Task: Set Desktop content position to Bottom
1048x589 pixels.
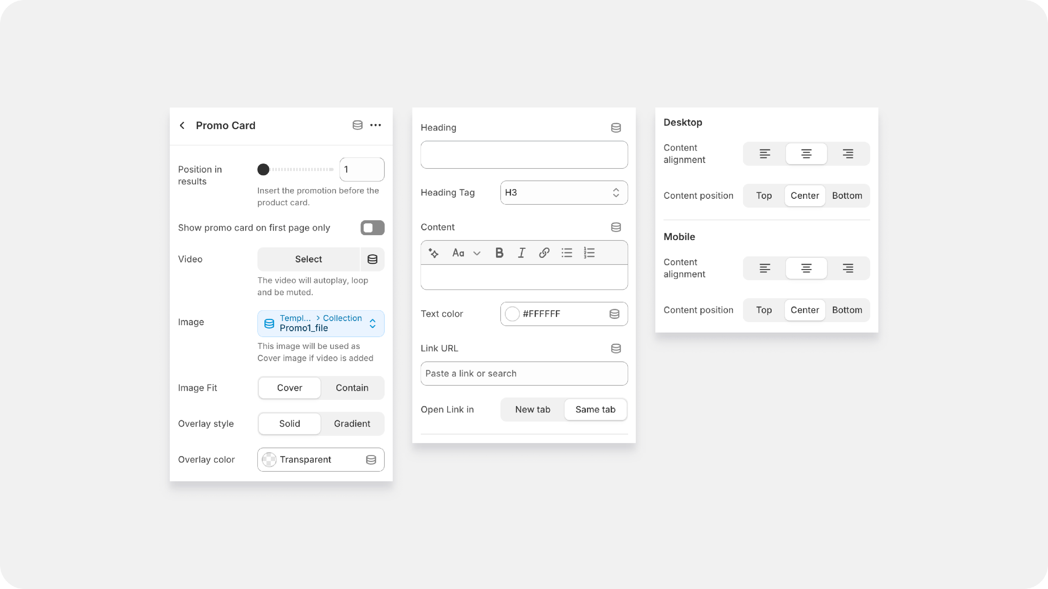Action: [847, 195]
